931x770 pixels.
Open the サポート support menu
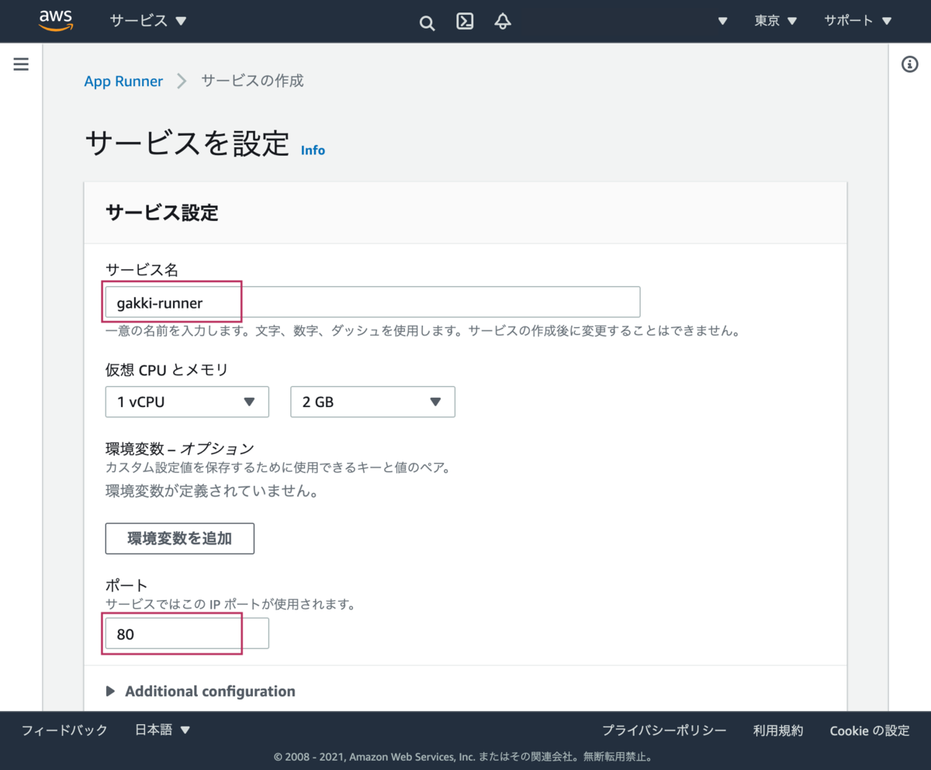click(858, 21)
